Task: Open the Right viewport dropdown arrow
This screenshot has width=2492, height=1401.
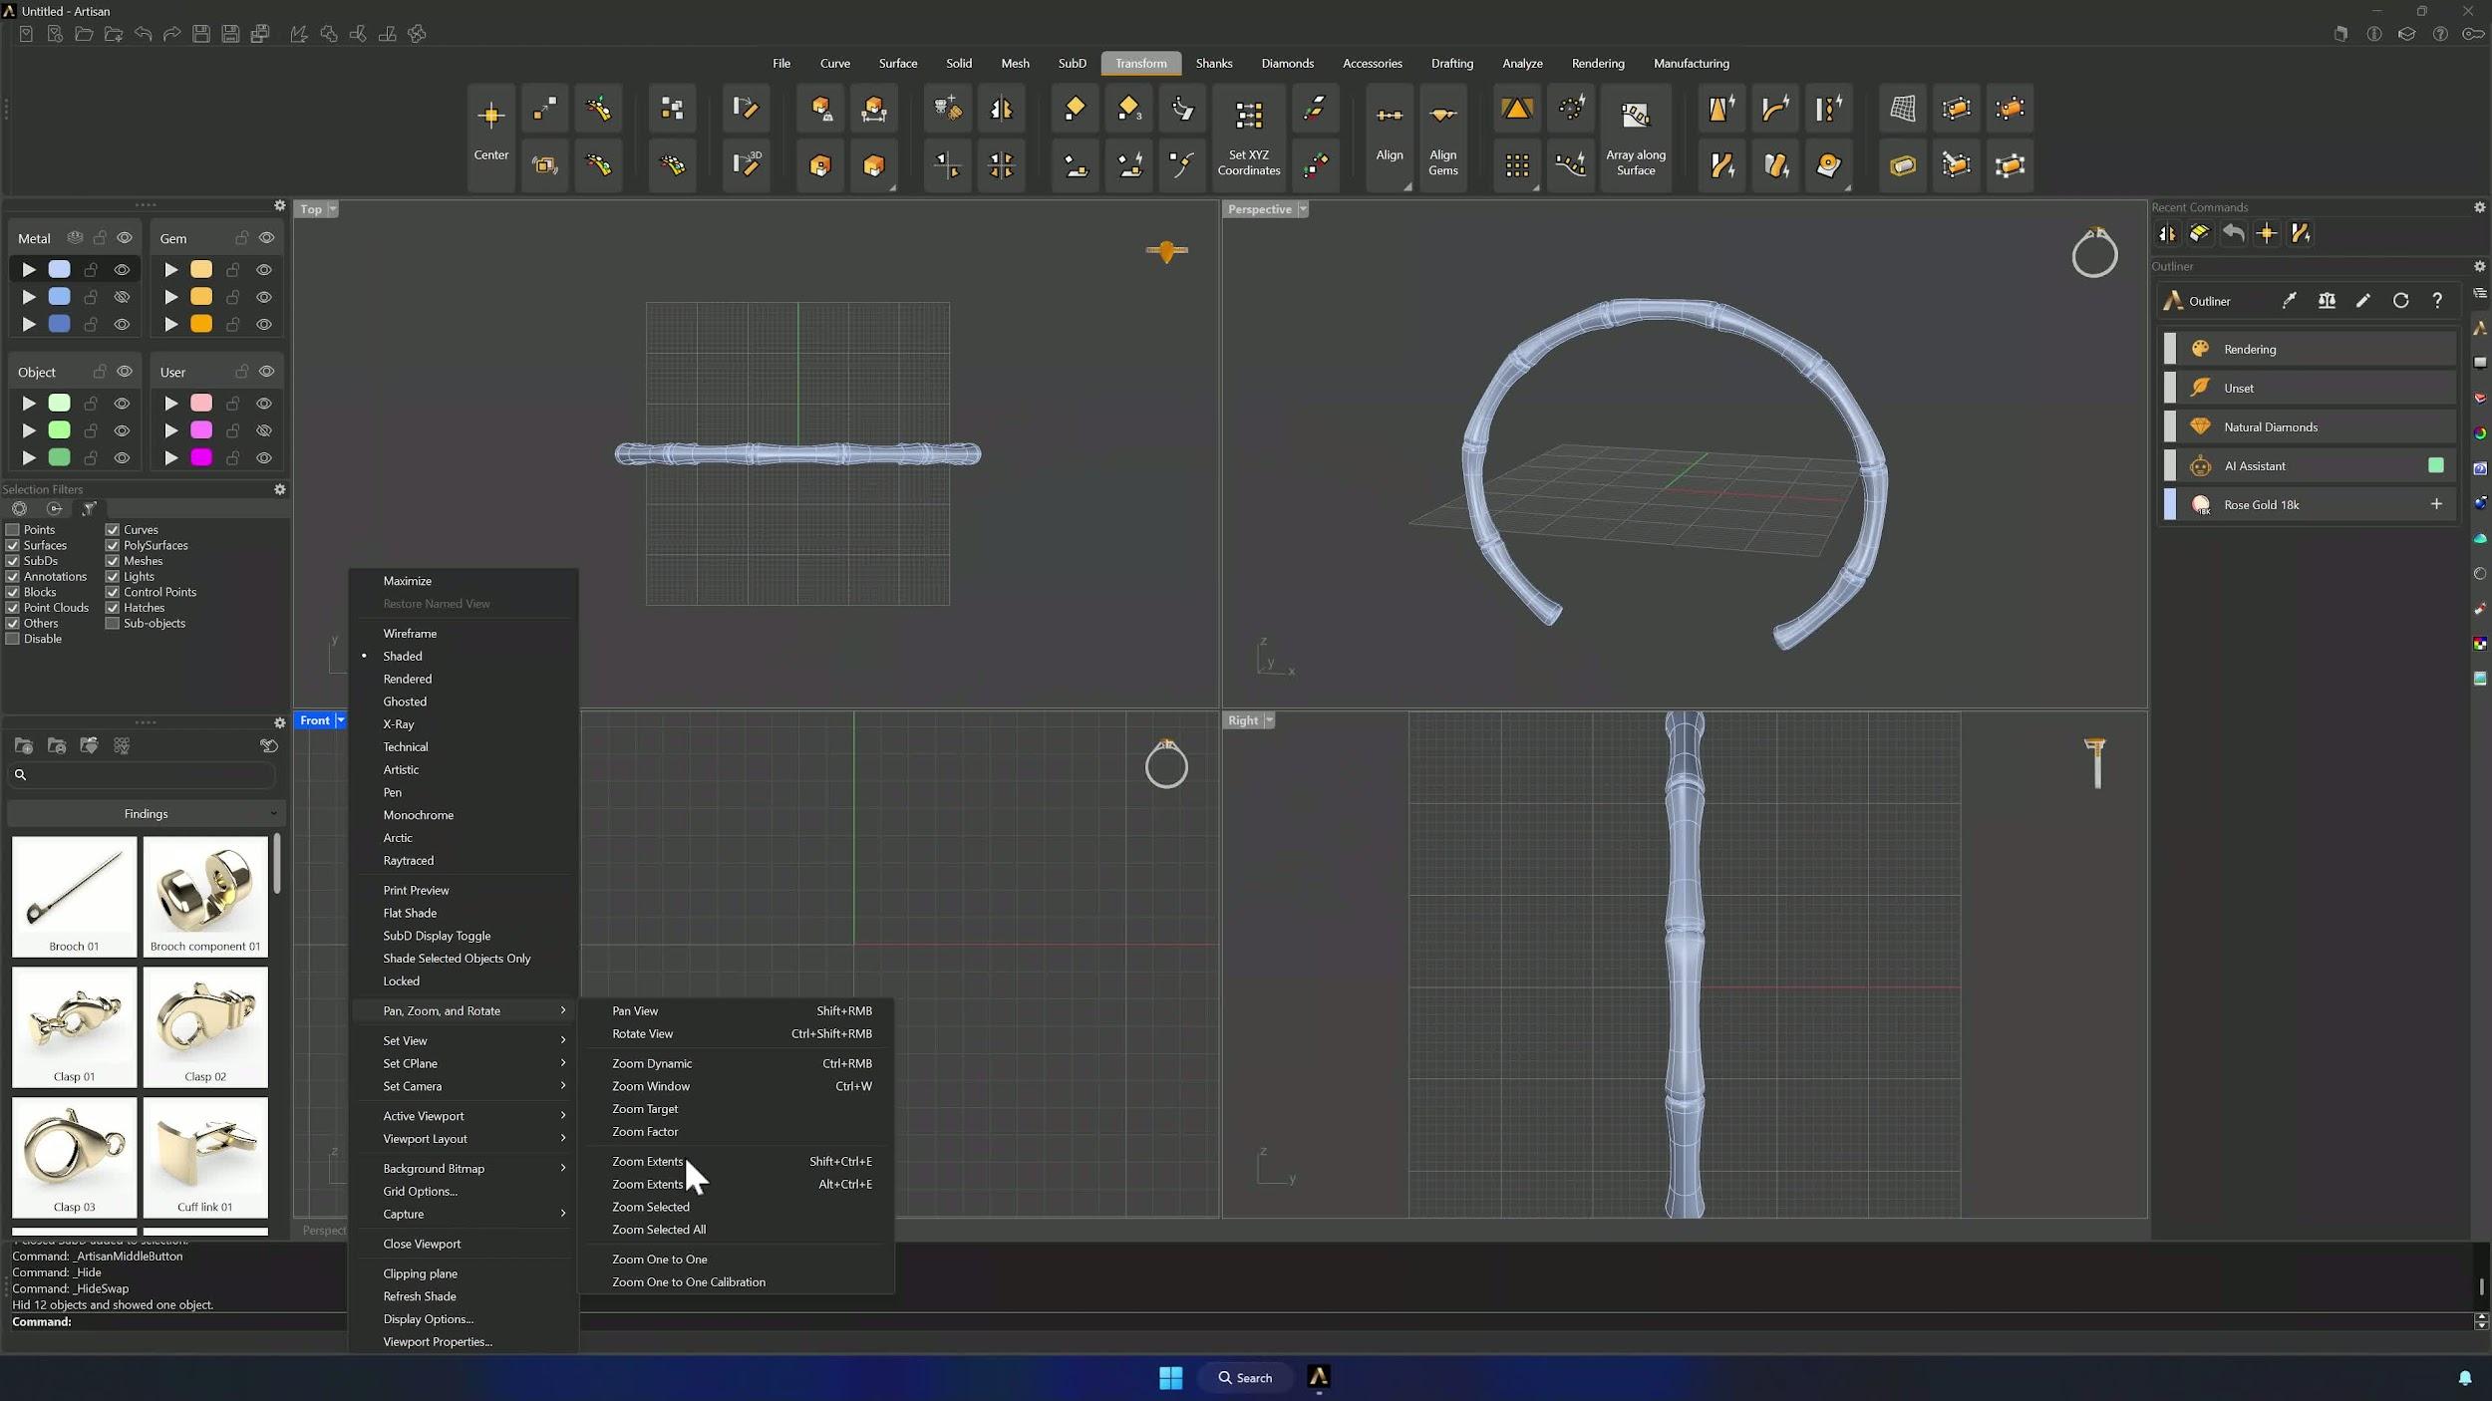Action: [1269, 720]
